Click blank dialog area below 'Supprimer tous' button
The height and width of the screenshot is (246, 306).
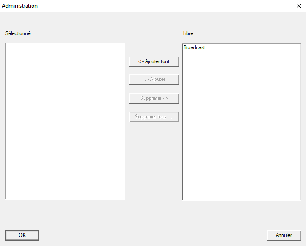point(154,158)
